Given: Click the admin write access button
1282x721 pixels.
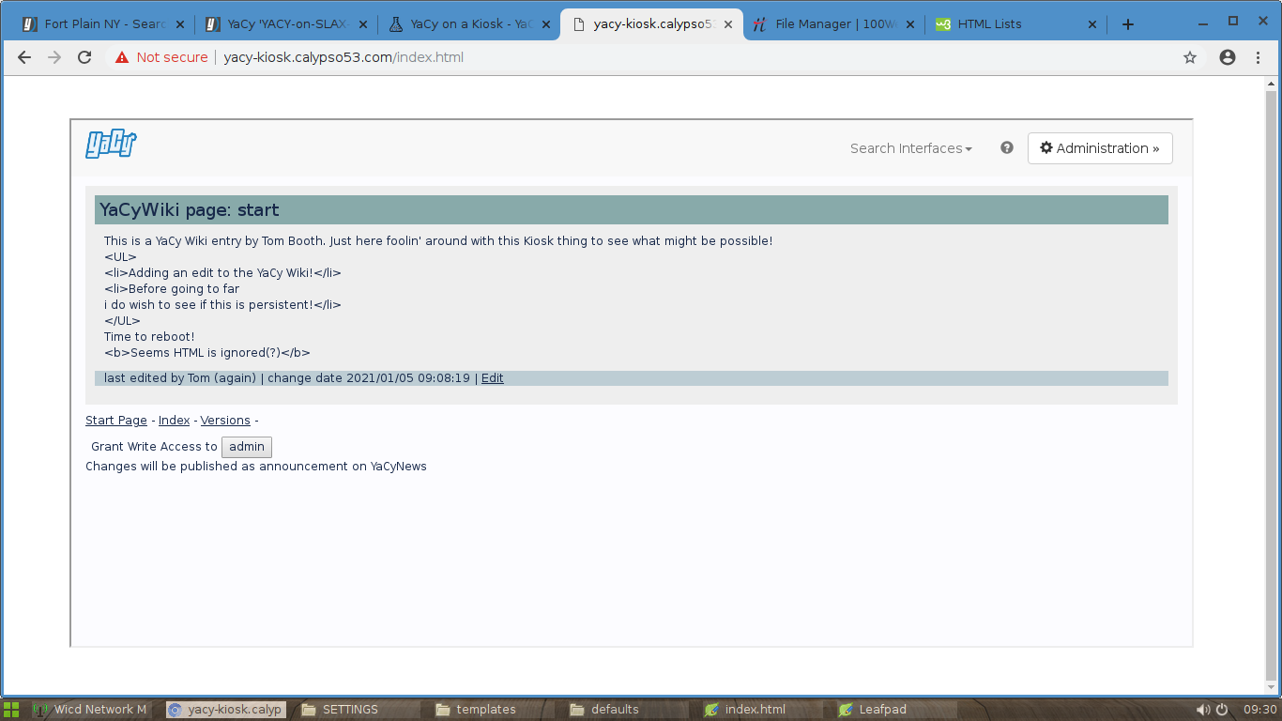Looking at the screenshot, I should [x=247, y=447].
